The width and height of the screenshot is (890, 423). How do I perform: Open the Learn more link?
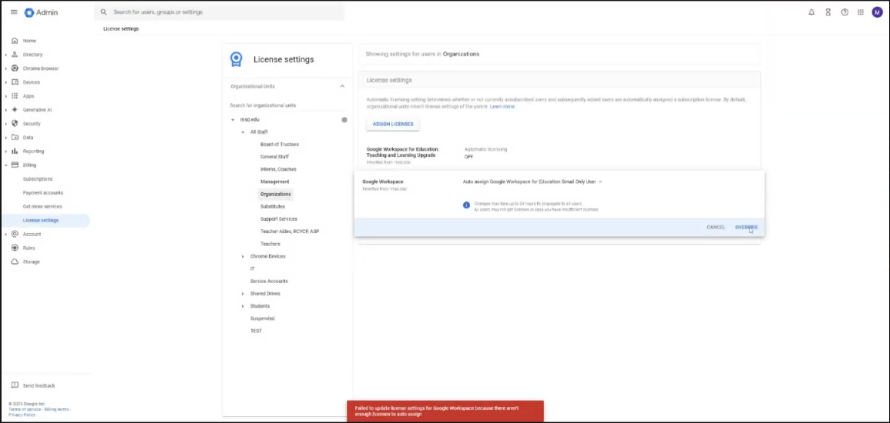pyautogui.click(x=502, y=106)
